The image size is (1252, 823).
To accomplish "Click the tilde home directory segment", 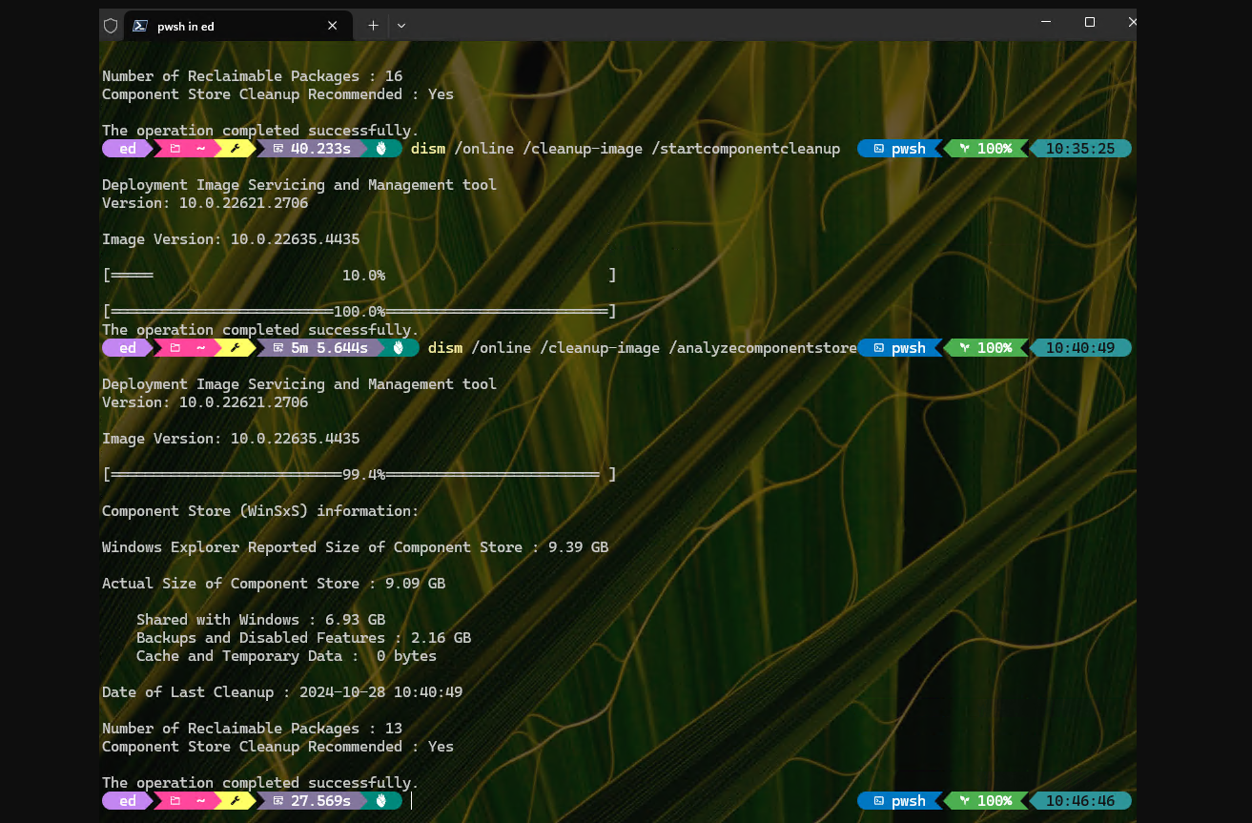I will [x=200, y=800].
